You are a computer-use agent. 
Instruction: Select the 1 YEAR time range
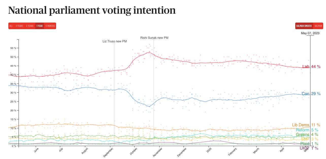coord(39,26)
